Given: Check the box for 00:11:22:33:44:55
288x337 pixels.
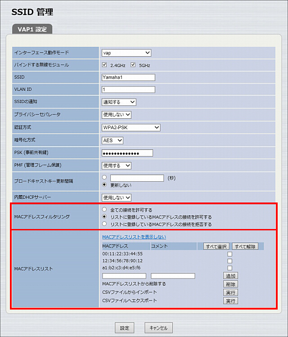Looking at the screenshot, I should coord(230,254).
